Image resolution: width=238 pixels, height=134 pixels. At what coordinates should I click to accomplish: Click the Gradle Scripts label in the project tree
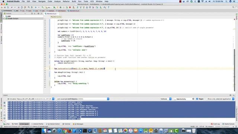point(13,19)
